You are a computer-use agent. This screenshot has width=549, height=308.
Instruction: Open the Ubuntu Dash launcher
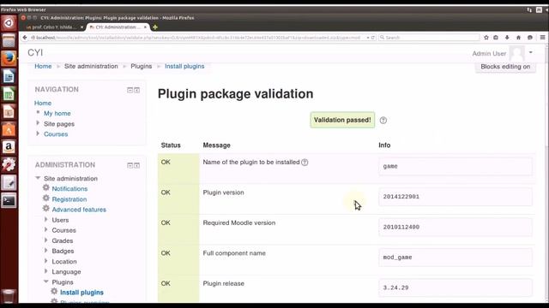9,23
